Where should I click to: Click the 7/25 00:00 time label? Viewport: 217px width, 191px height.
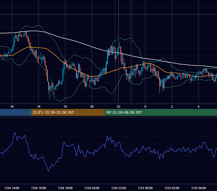(145, 188)
